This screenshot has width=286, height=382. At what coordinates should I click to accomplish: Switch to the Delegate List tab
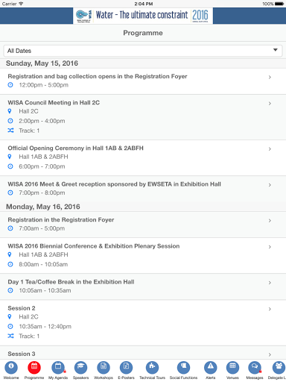(x=279, y=367)
